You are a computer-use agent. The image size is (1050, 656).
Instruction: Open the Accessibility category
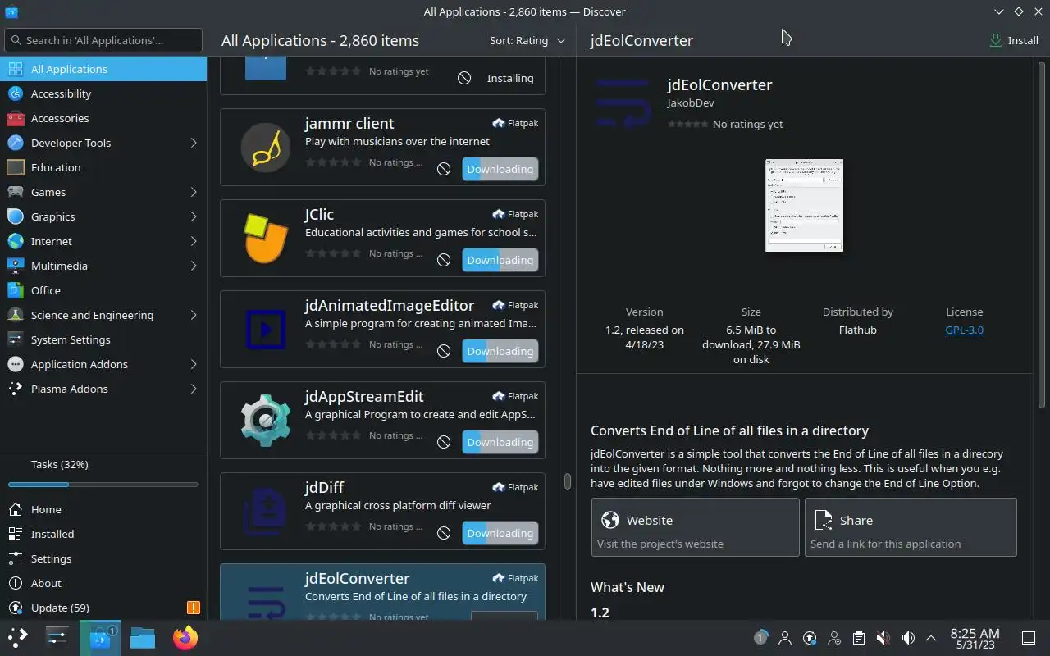103,93
